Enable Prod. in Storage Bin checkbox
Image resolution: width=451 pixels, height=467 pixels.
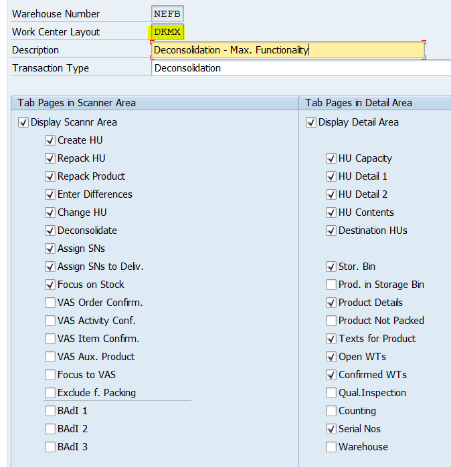click(331, 285)
